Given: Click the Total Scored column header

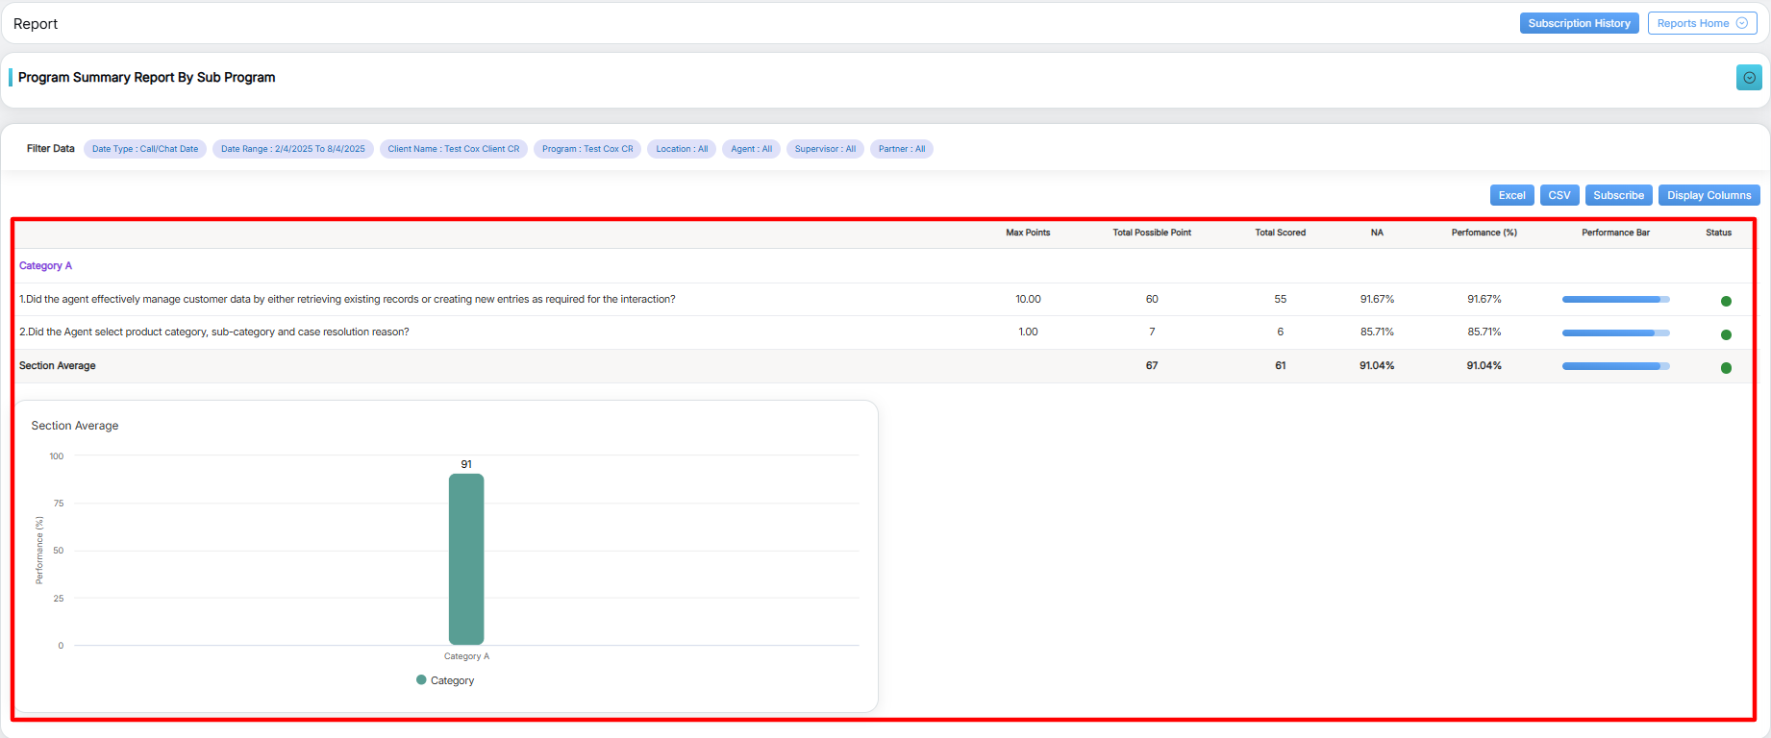Looking at the screenshot, I should click(x=1280, y=233).
